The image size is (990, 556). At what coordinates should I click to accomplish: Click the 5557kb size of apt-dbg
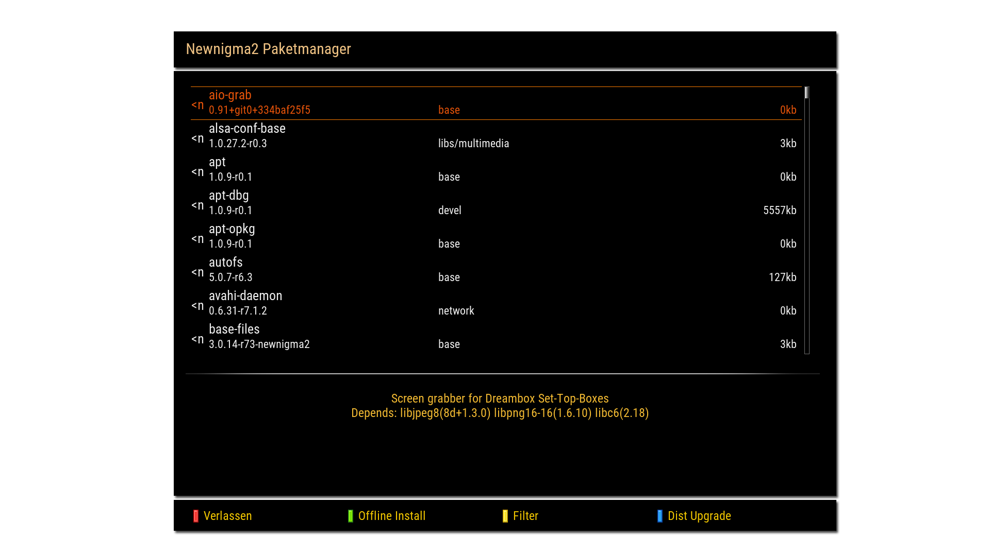click(x=780, y=210)
